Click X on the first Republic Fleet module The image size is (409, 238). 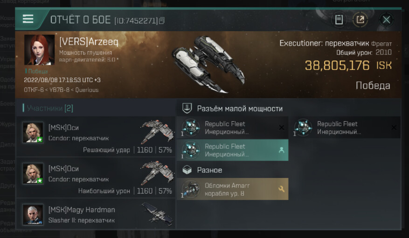click(281, 127)
